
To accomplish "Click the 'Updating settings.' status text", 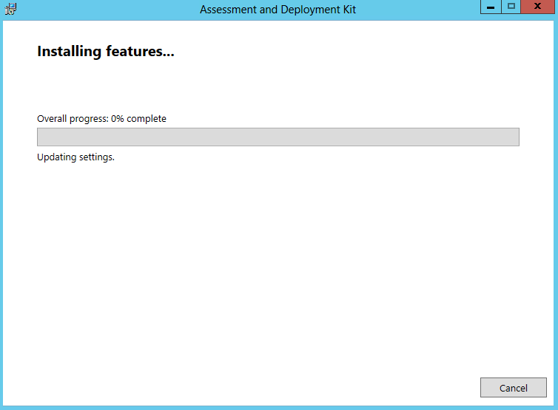I will click(75, 157).
